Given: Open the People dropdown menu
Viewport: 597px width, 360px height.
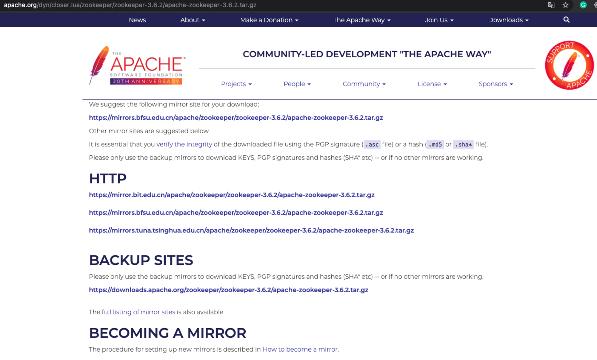Looking at the screenshot, I should coord(297,84).
